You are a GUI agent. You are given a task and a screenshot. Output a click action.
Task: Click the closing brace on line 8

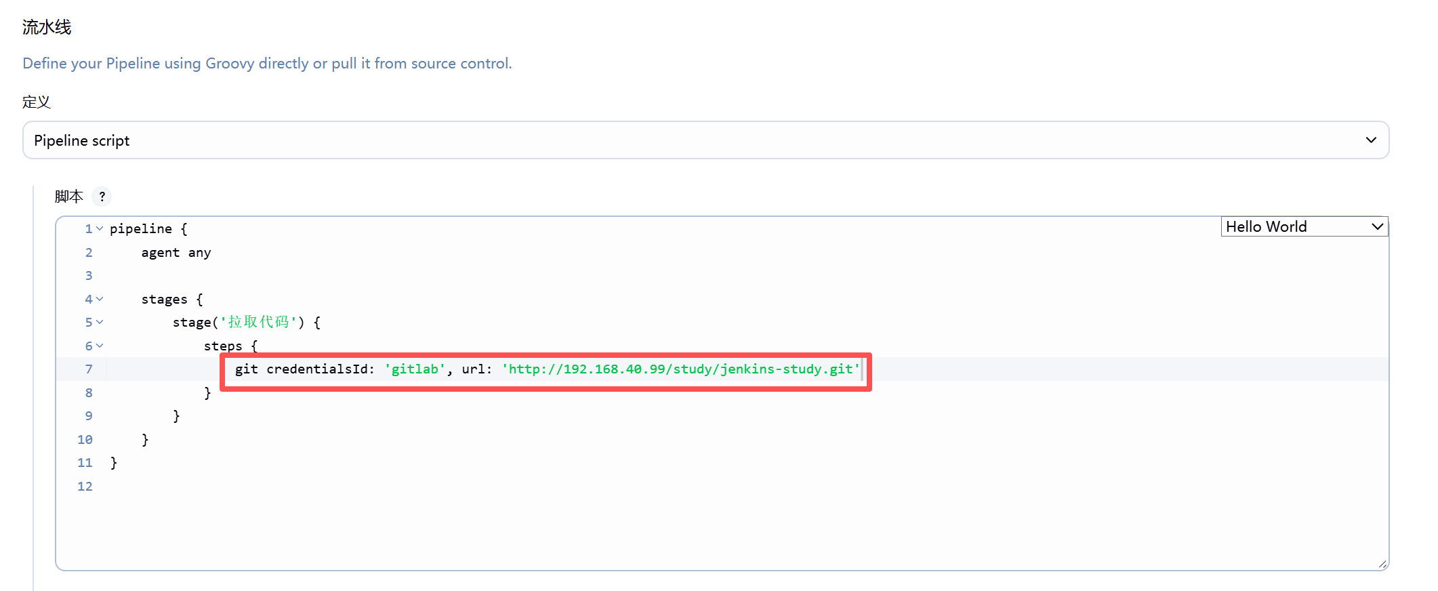tap(207, 392)
